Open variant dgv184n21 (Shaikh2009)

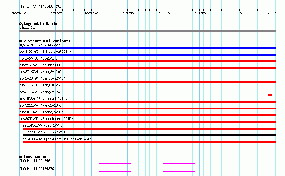[40, 45]
